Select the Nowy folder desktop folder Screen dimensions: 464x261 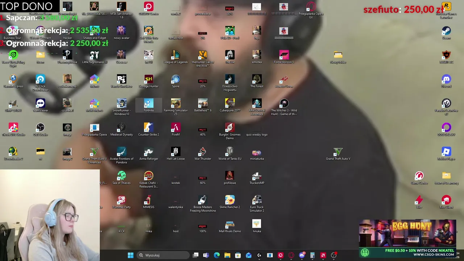tap(338, 57)
